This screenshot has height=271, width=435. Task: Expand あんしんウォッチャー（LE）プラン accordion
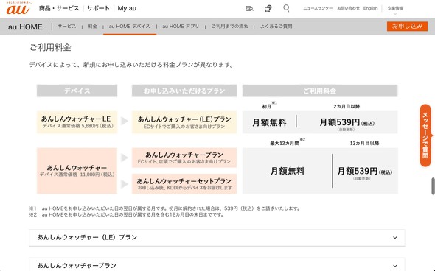217,237
